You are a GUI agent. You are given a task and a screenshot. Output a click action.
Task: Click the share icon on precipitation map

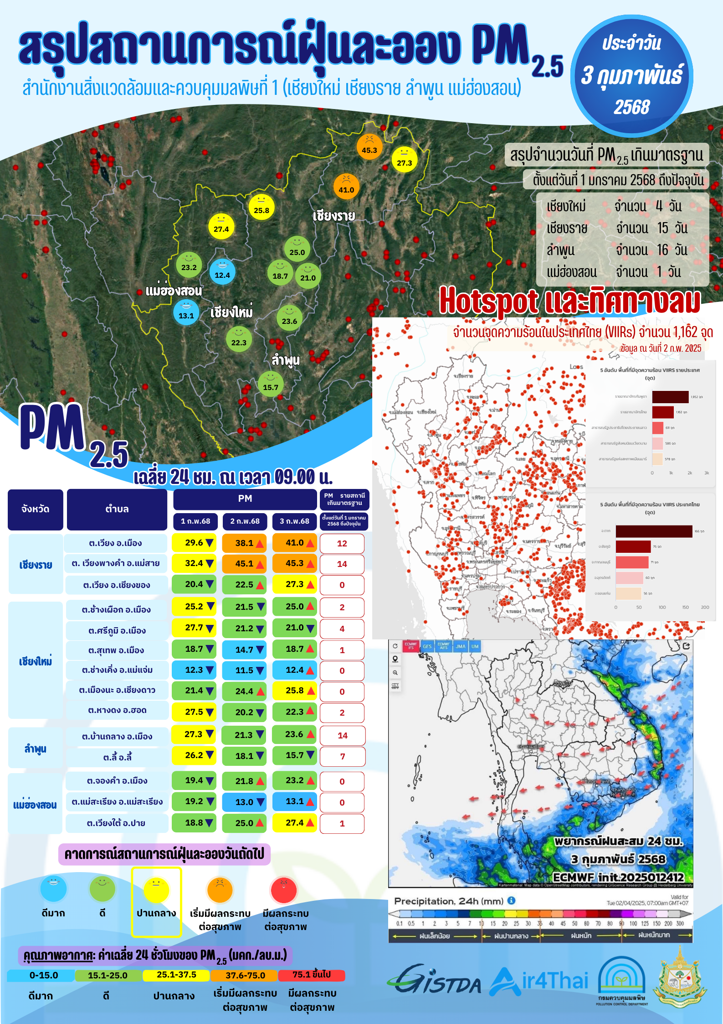[x=686, y=646]
